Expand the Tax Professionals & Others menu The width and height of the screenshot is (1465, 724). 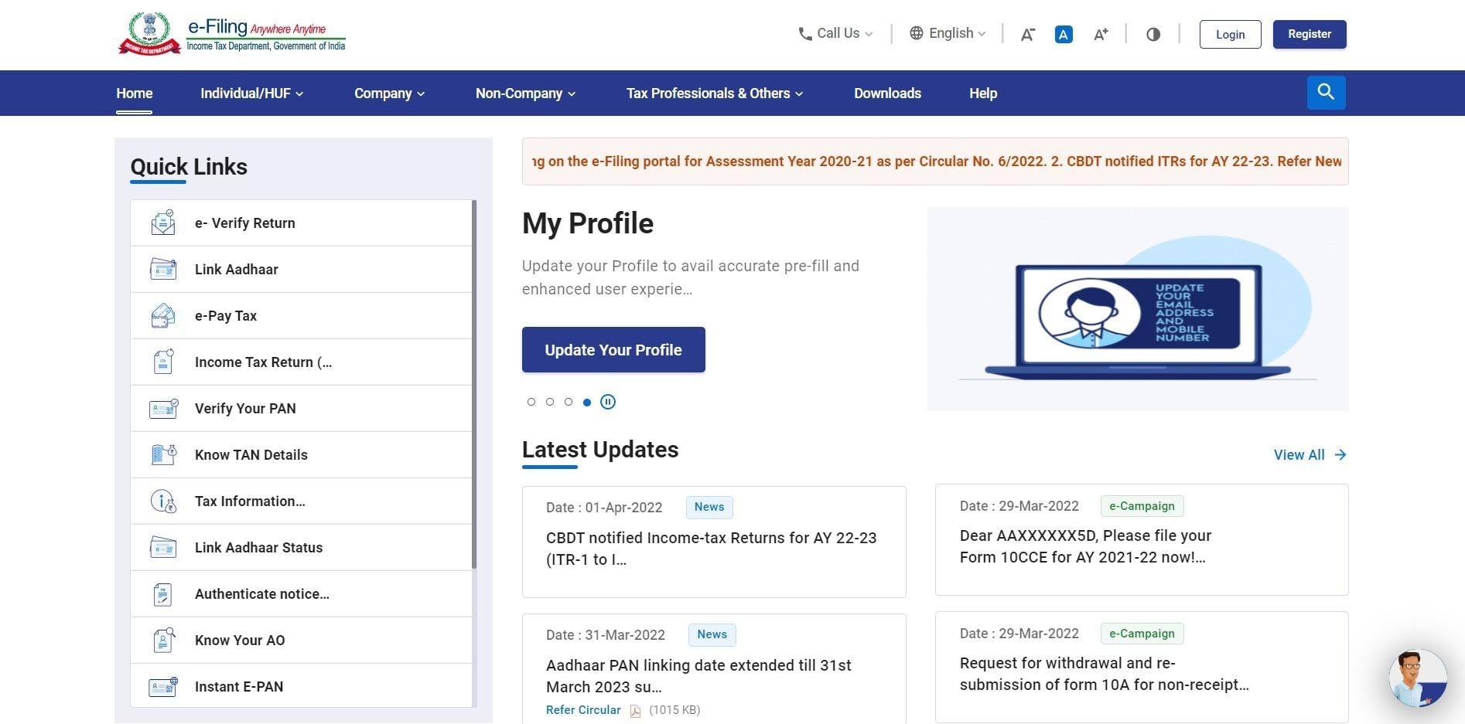(714, 93)
